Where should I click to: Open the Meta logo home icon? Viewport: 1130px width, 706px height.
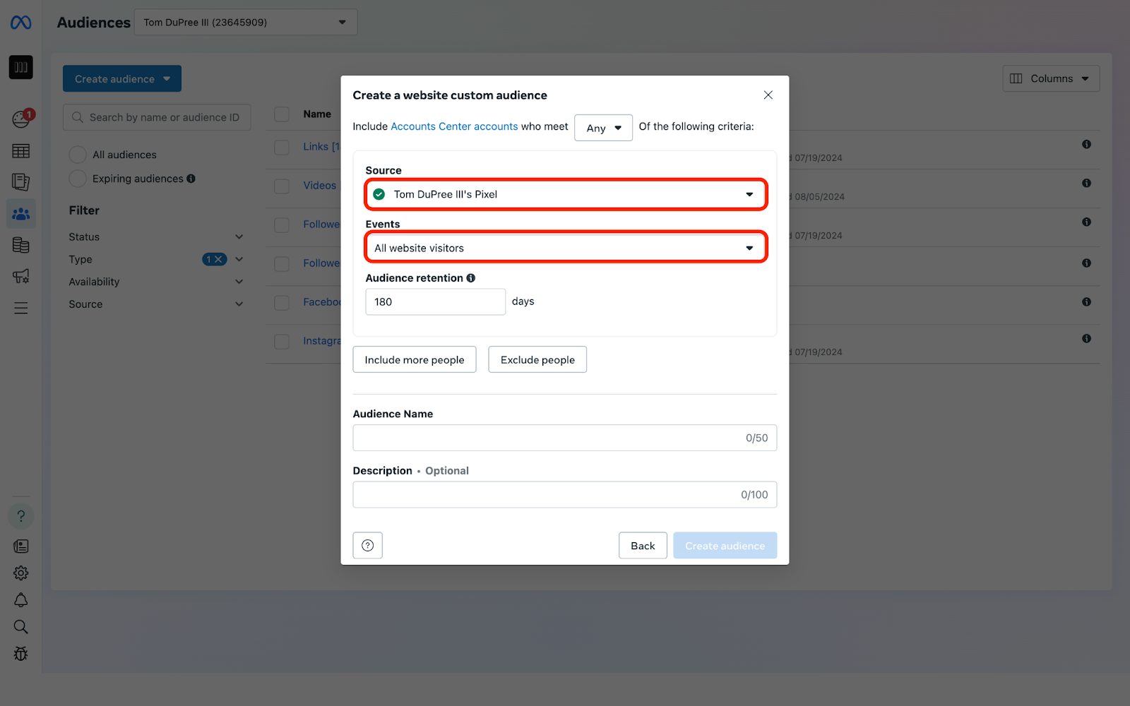point(20,23)
